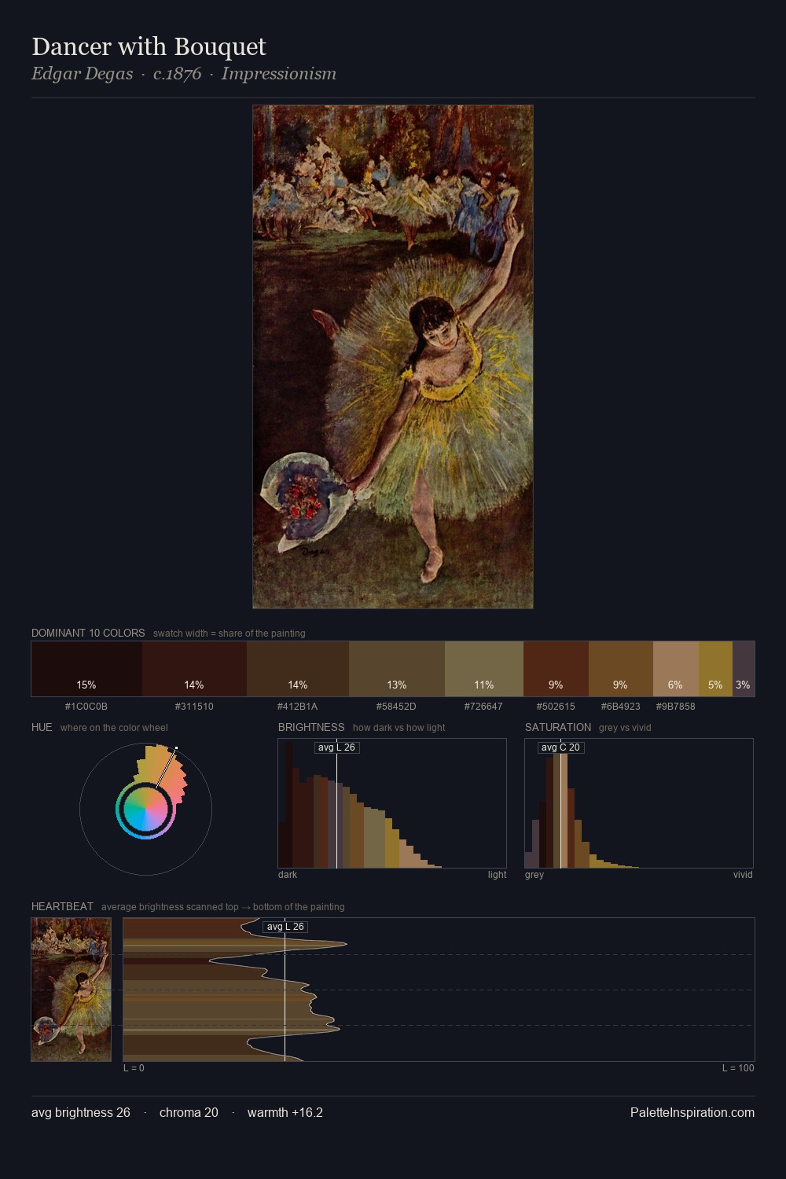786x1179 pixels.
Task: Choose the 5% golden-yellow swatch
Action: click(715, 669)
